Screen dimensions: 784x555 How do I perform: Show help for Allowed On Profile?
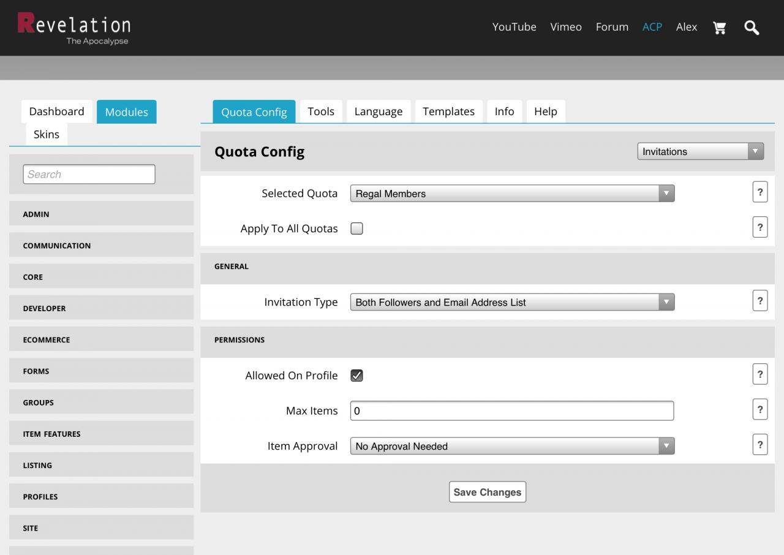(x=759, y=374)
